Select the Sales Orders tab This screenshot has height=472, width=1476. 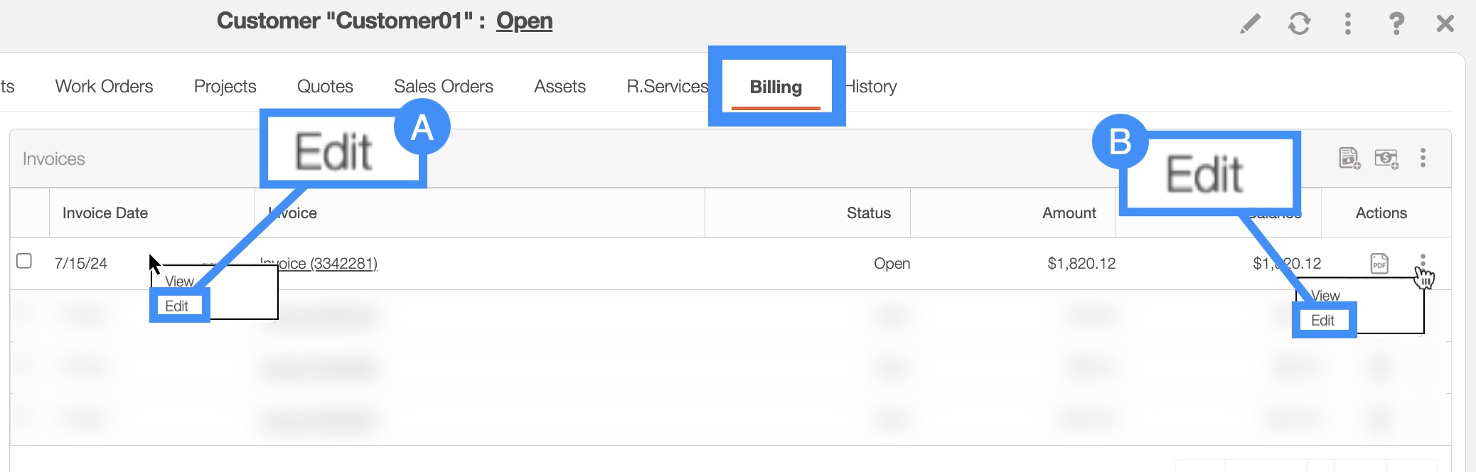point(443,86)
